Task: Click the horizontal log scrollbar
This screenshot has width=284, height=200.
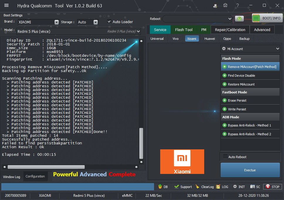Action: click(46, 167)
